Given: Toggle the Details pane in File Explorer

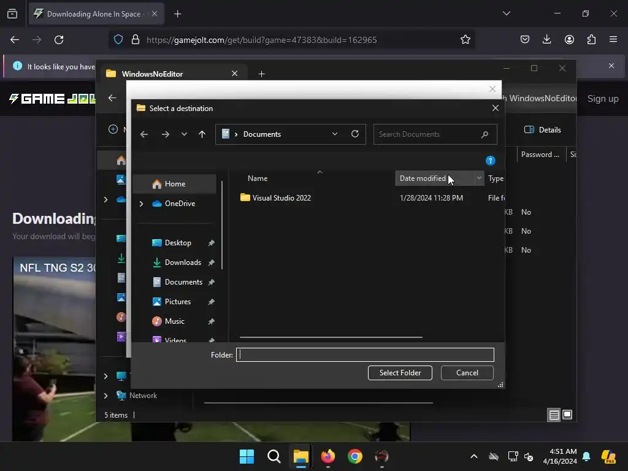Looking at the screenshot, I should [543, 130].
